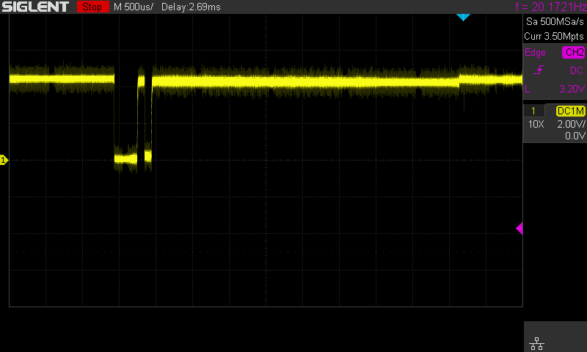This screenshot has height=352, width=587.
Task: Click the 0.0V channel offset value
Action: (575, 136)
